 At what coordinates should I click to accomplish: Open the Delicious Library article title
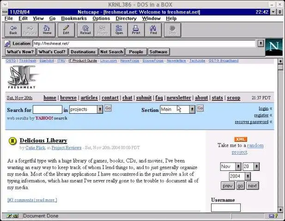point(43,140)
